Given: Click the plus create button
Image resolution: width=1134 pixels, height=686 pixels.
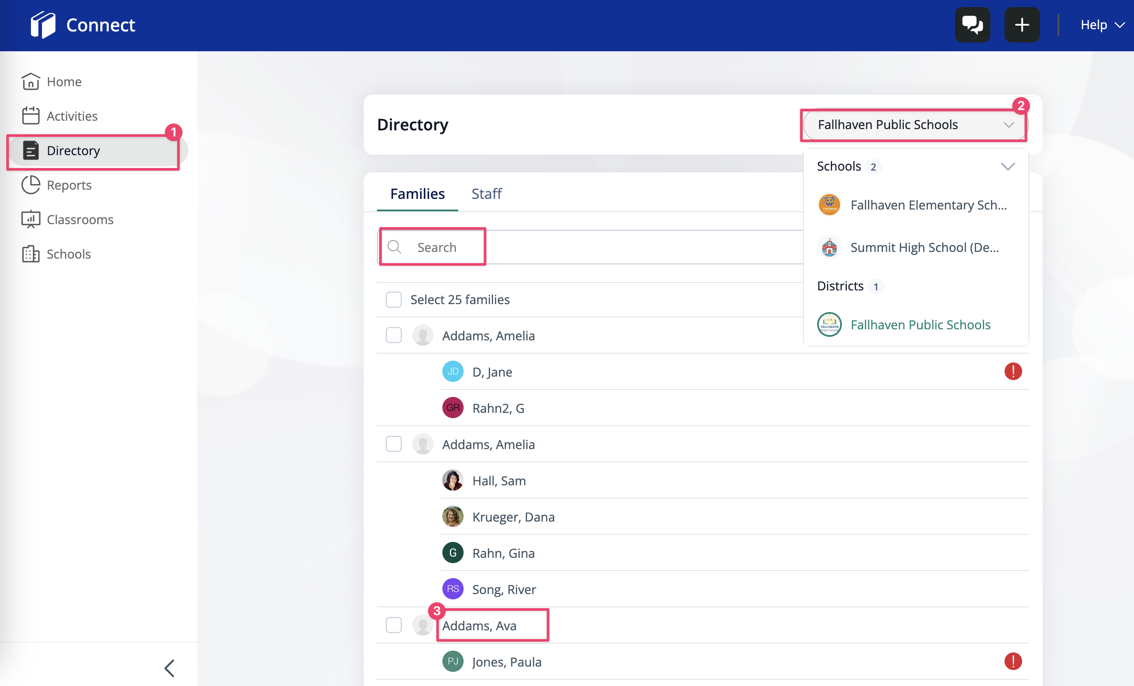Looking at the screenshot, I should pos(1021,25).
